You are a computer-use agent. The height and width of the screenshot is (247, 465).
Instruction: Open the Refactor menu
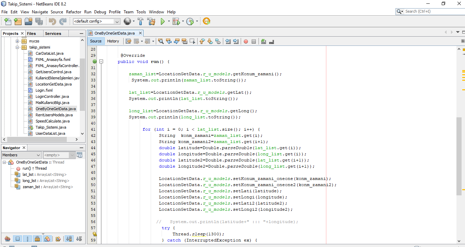click(74, 12)
